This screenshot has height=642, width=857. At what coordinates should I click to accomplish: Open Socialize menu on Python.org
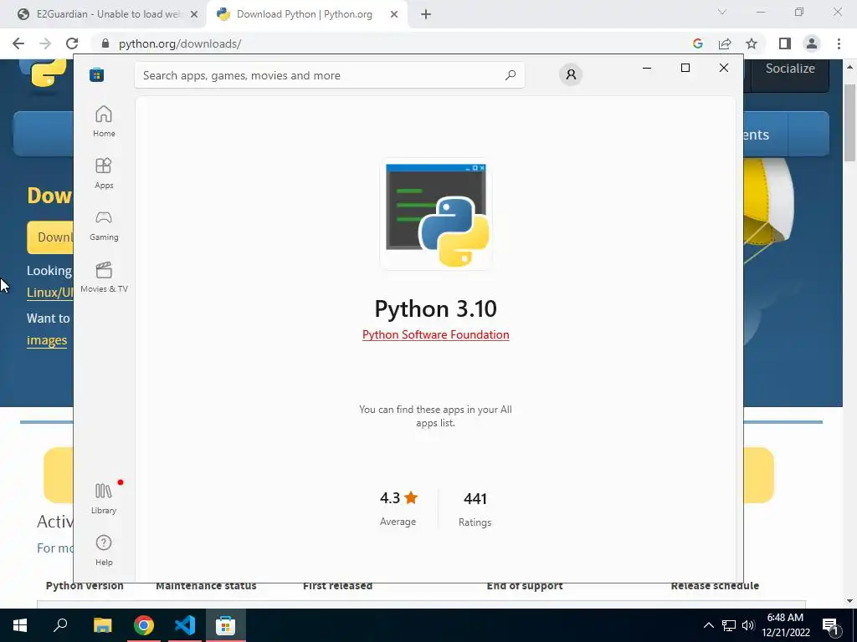coord(790,69)
